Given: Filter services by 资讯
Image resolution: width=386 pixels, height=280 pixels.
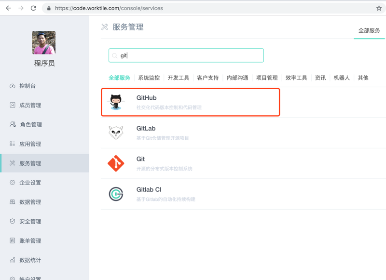Looking at the screenshot, I should pyautogui.click(x=320, y=78).
